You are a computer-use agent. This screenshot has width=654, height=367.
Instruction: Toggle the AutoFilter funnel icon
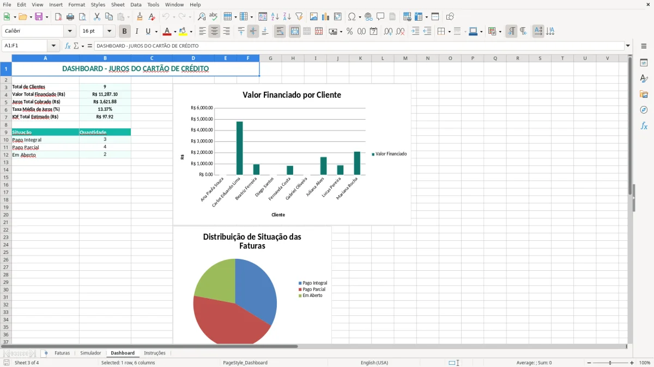[299, 17]
